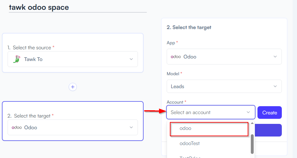297x158 pixels.
Task: Click Odoo logo in target step card
Action: pos(17,128)
